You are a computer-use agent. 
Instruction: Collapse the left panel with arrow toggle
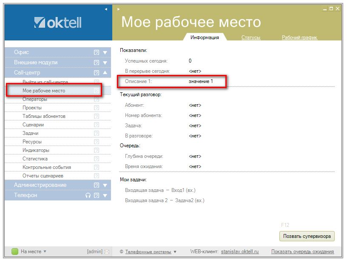pos(106,9)
